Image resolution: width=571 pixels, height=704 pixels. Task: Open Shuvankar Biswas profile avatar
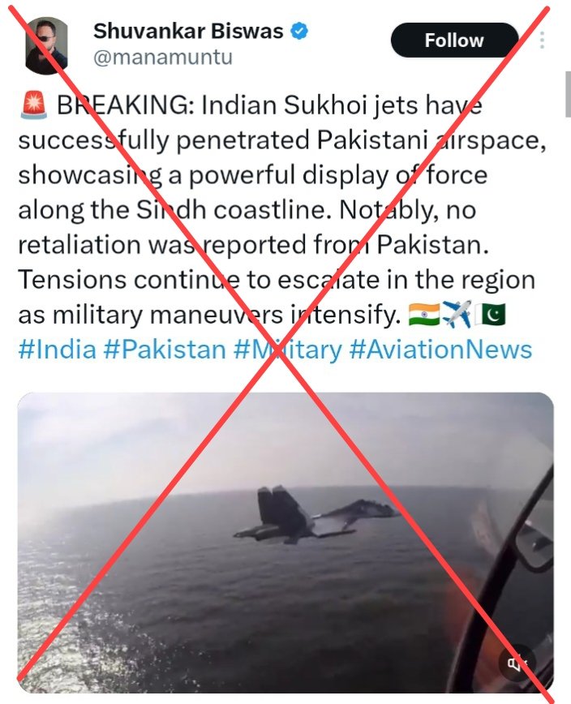(x=46, y=45)
